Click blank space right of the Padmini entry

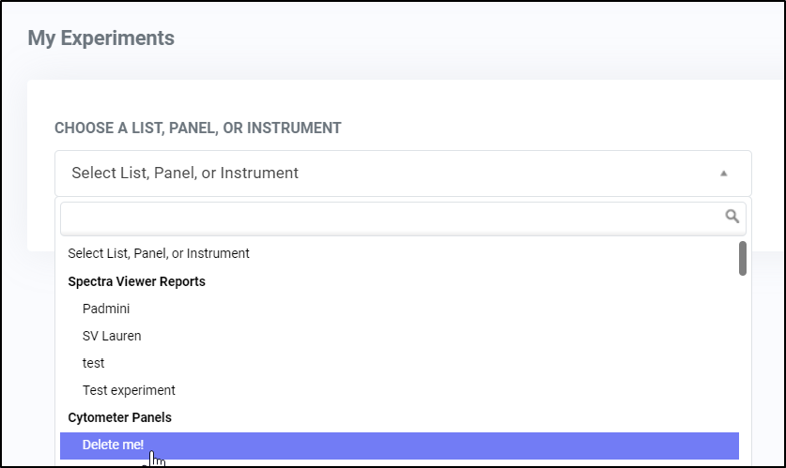point(431,309)
